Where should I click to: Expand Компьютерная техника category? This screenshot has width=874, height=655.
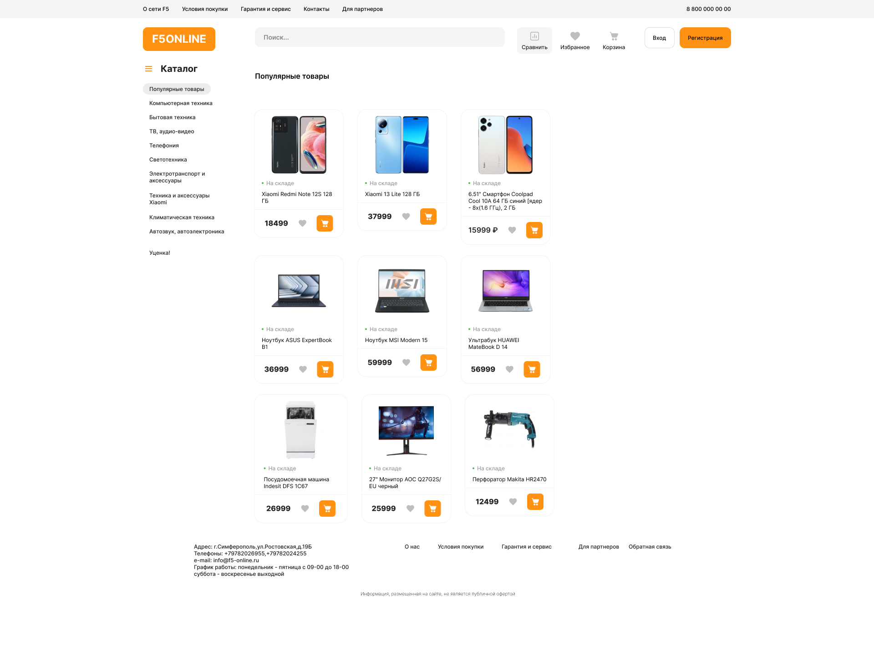click(x=181, y=103)
